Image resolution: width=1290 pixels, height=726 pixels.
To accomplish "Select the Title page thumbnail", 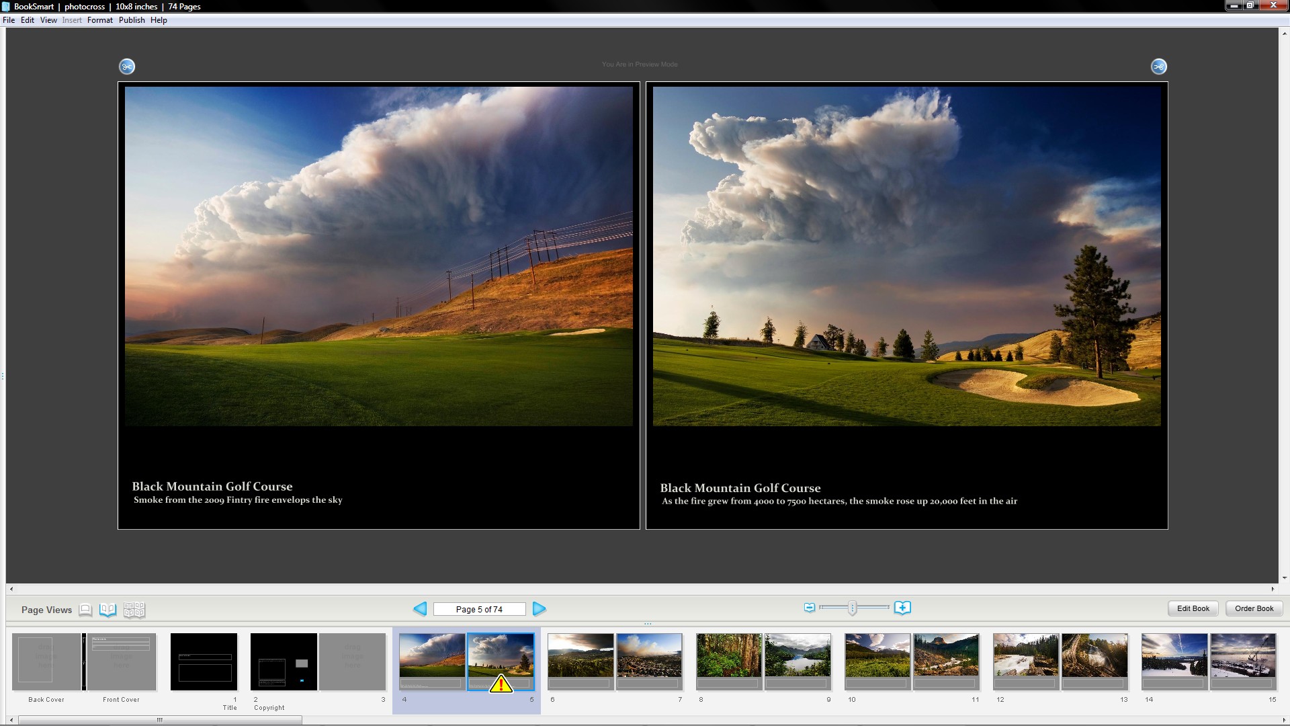I will 204,661.
